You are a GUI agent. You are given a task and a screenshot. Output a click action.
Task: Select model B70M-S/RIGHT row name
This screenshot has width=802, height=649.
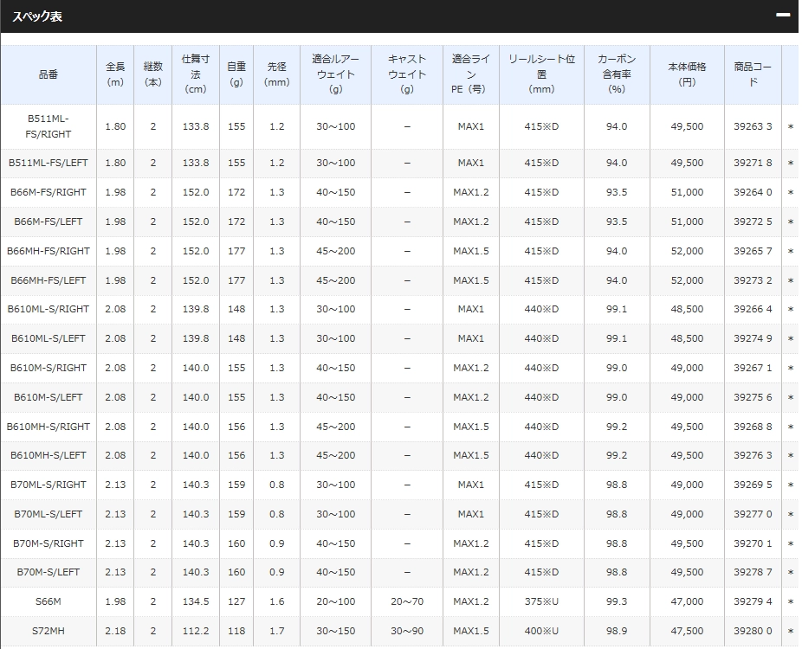pos(49,543)
